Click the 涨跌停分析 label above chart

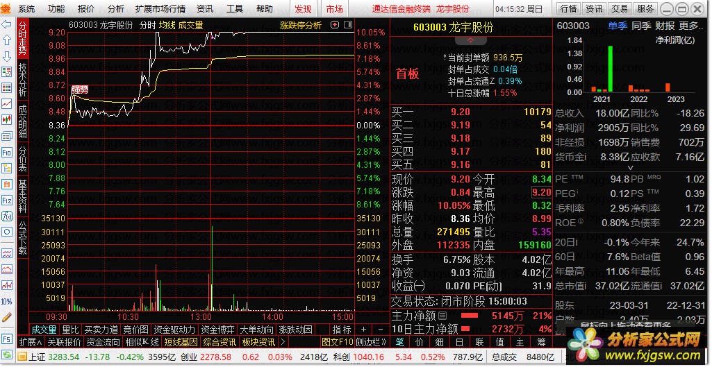[301, 26]
